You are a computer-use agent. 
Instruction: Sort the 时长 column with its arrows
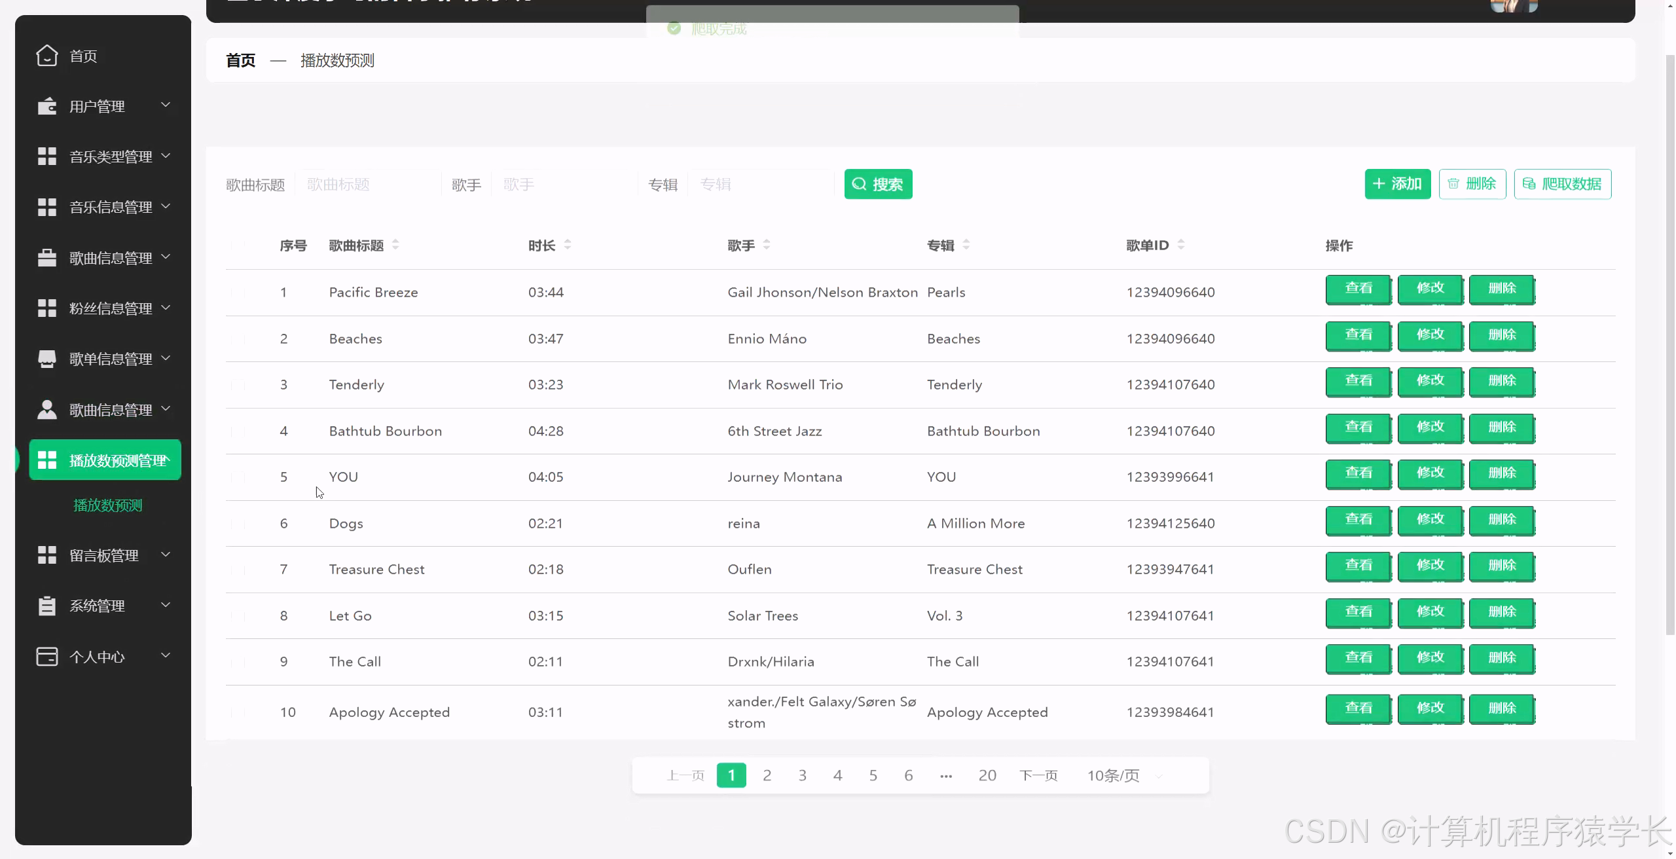point(567,245)
